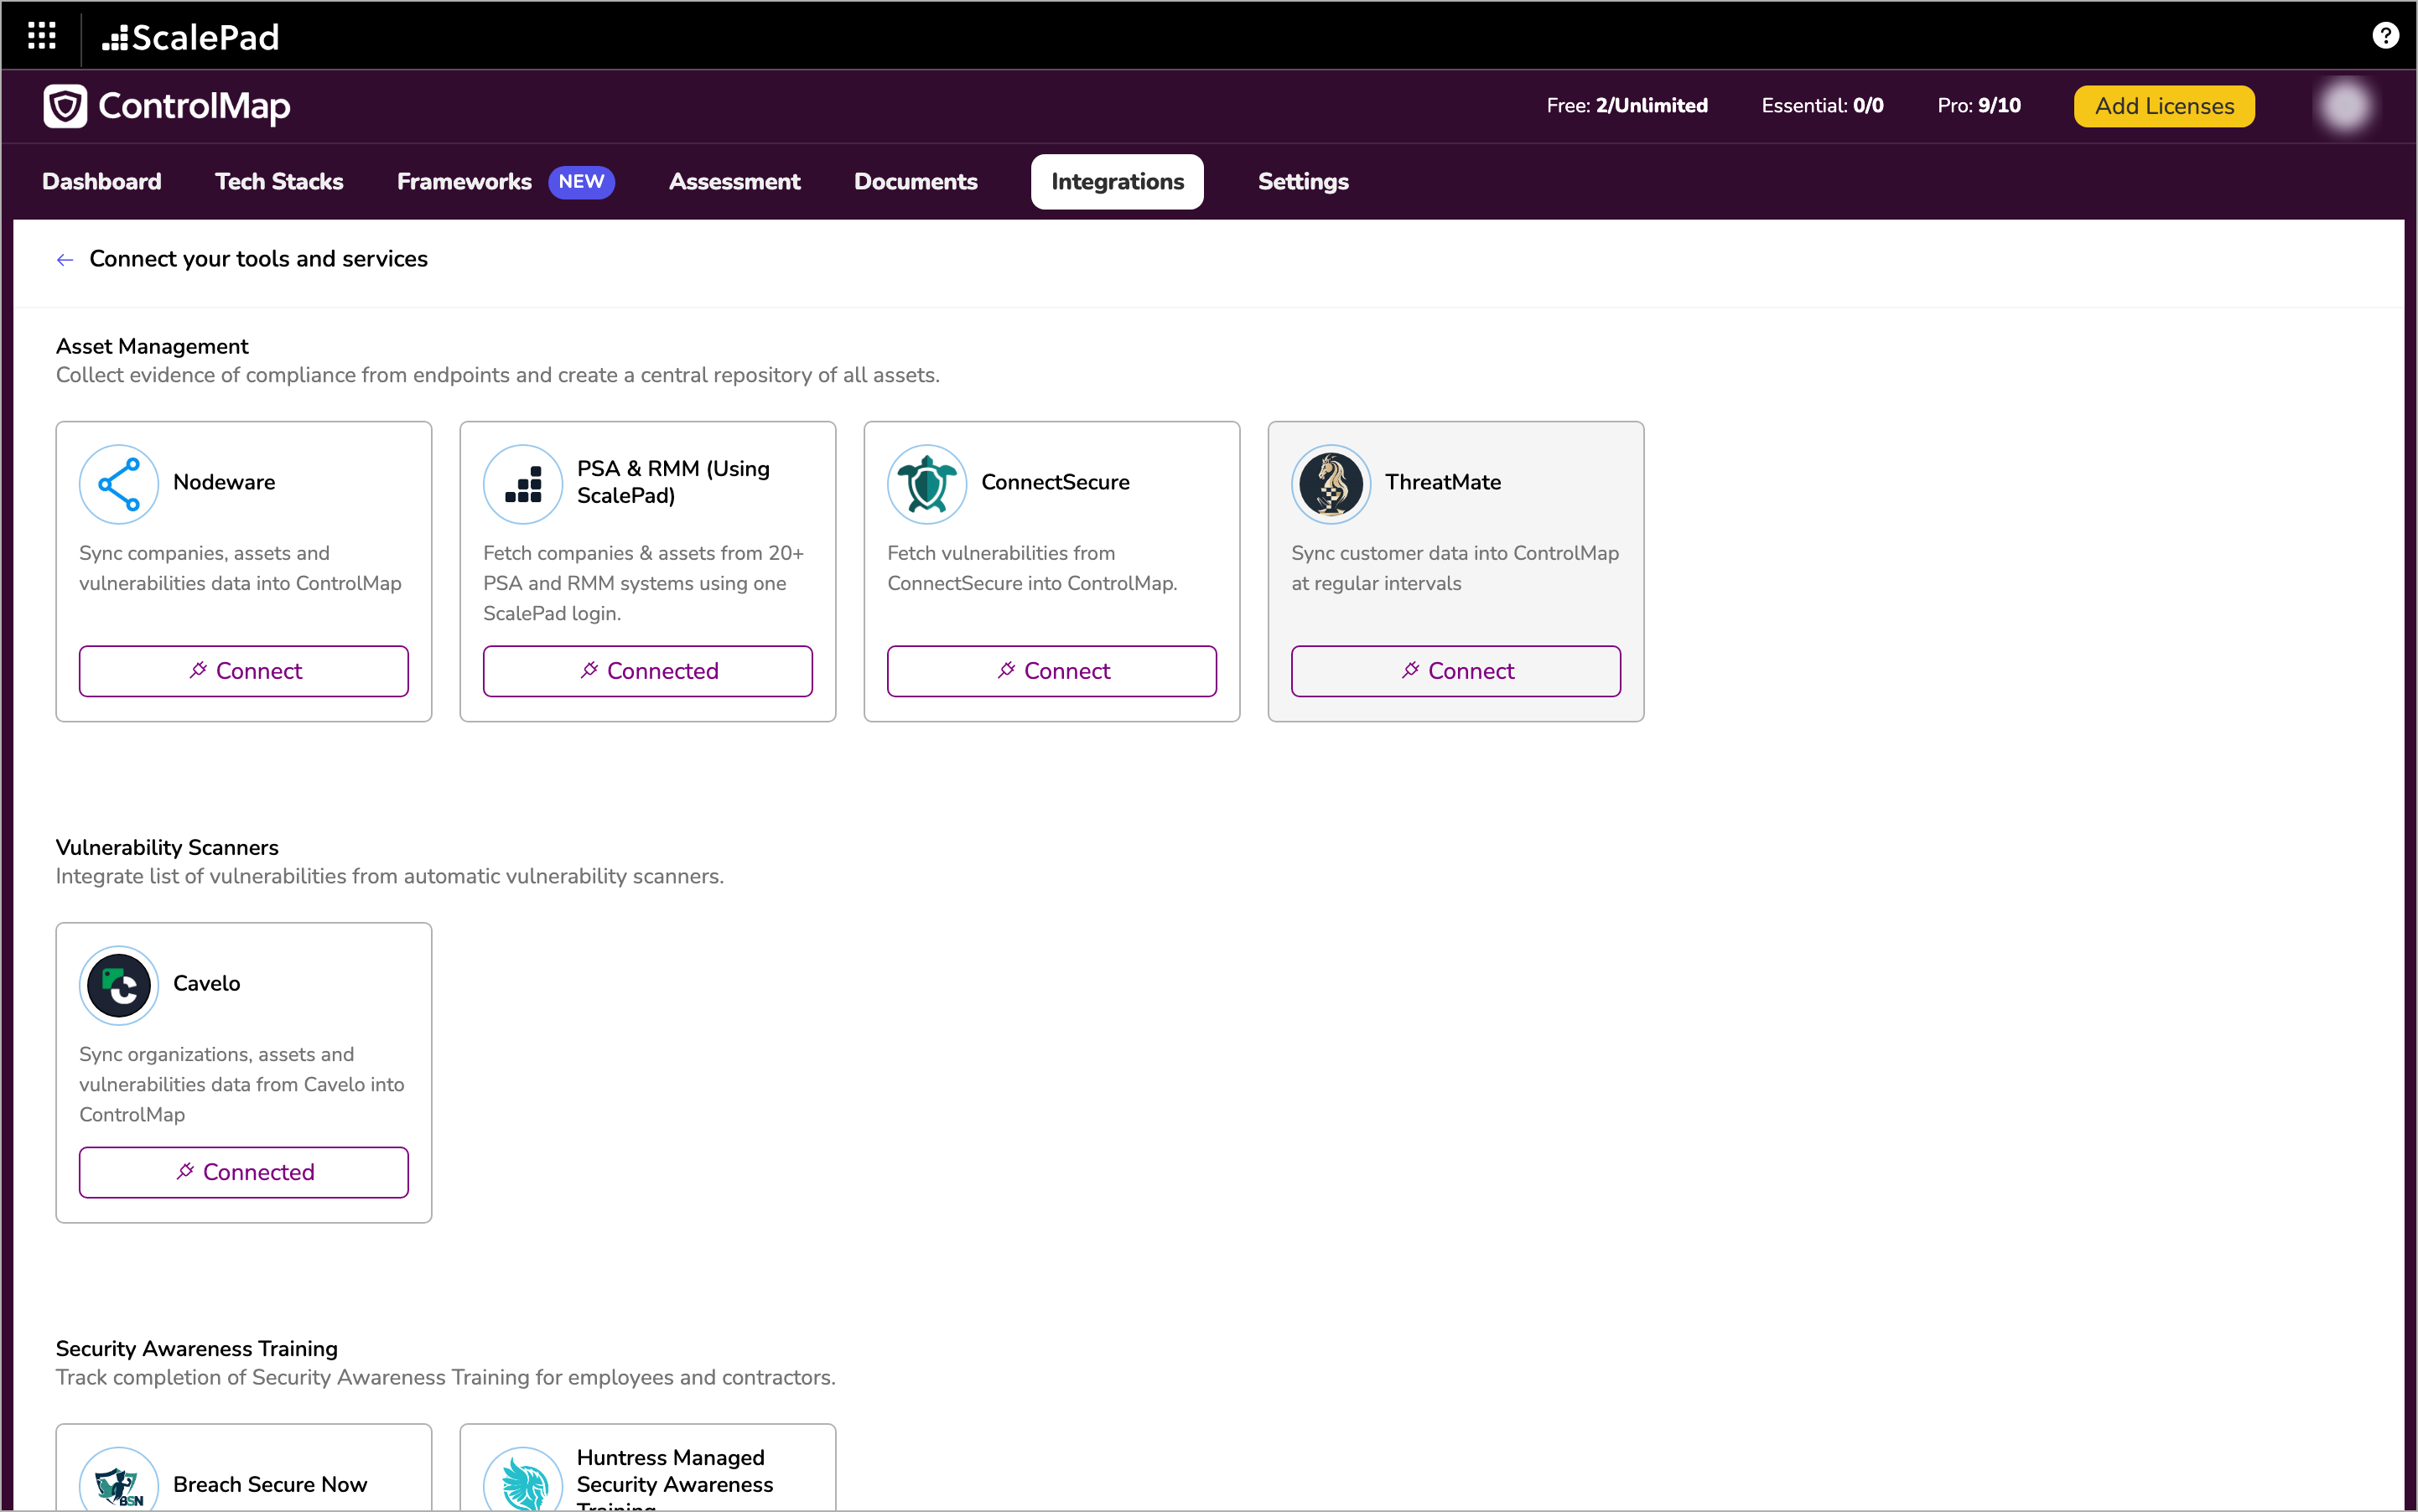Click the Huntress Managed Security Awareness title

tap(675, 1478)
